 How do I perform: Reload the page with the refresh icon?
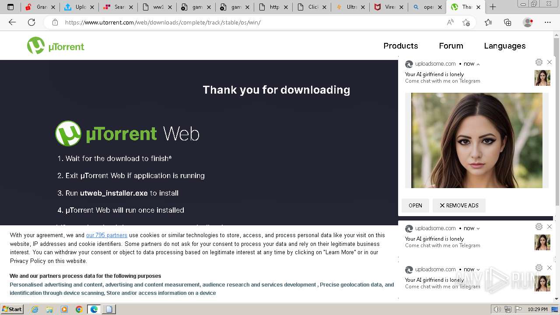[31, 22]
